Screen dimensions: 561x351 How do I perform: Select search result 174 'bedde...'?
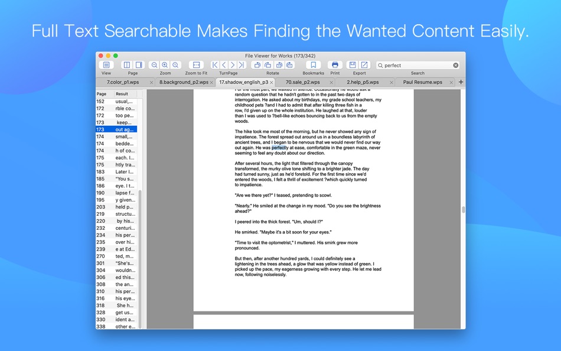pyautogui.click(x=116, y=144)
